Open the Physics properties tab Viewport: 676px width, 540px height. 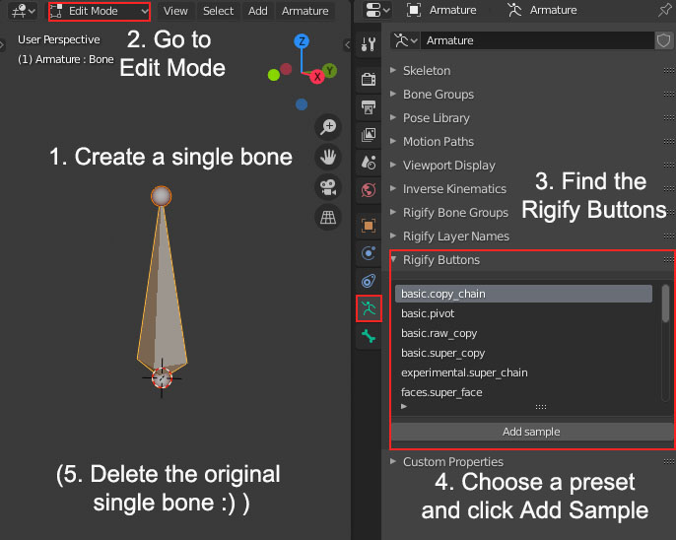point(369,253)
